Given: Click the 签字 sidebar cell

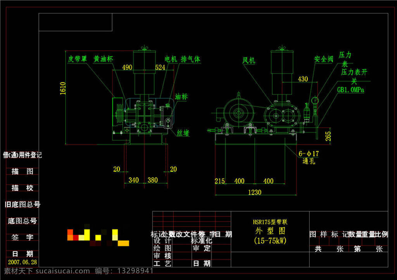Looking at the screenshot, I should tap(22, 237).
